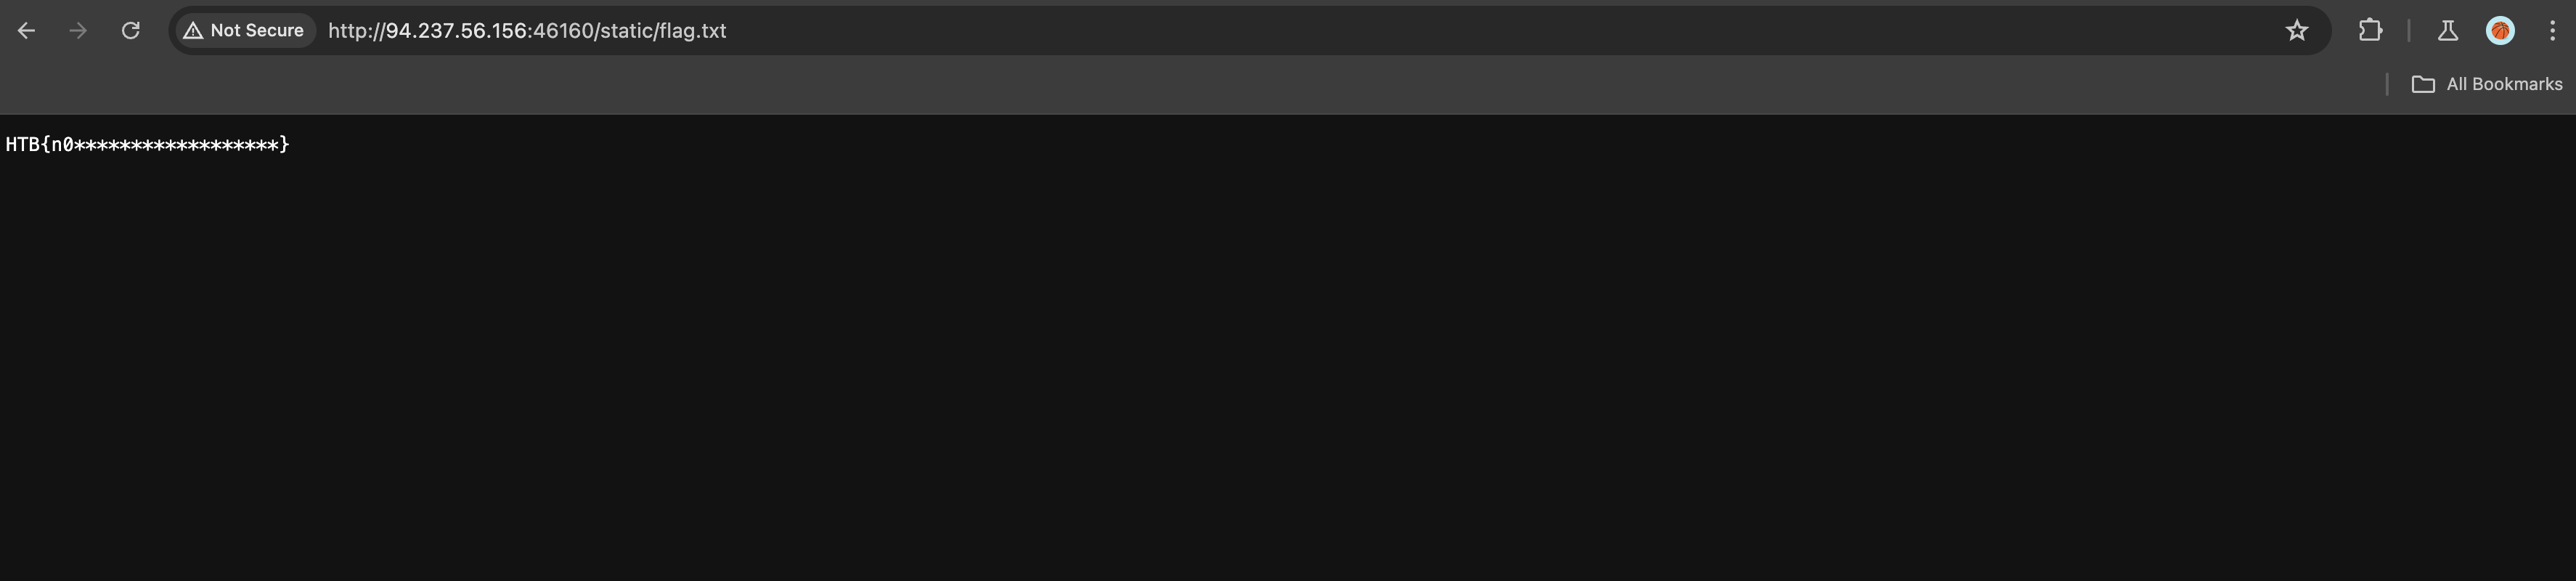The height and width of the screenshot is (581, 2576).
Task: Open Chrome's three-dot menu
Action: (x=2552, y=31)
